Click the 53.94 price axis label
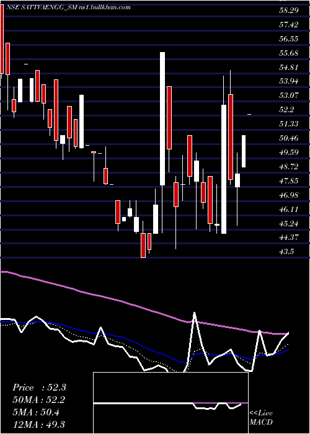This screenshot has width=310, height=434. tap(289, 81)
